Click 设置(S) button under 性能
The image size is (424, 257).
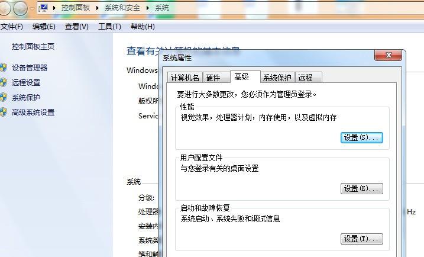[361, 137]
